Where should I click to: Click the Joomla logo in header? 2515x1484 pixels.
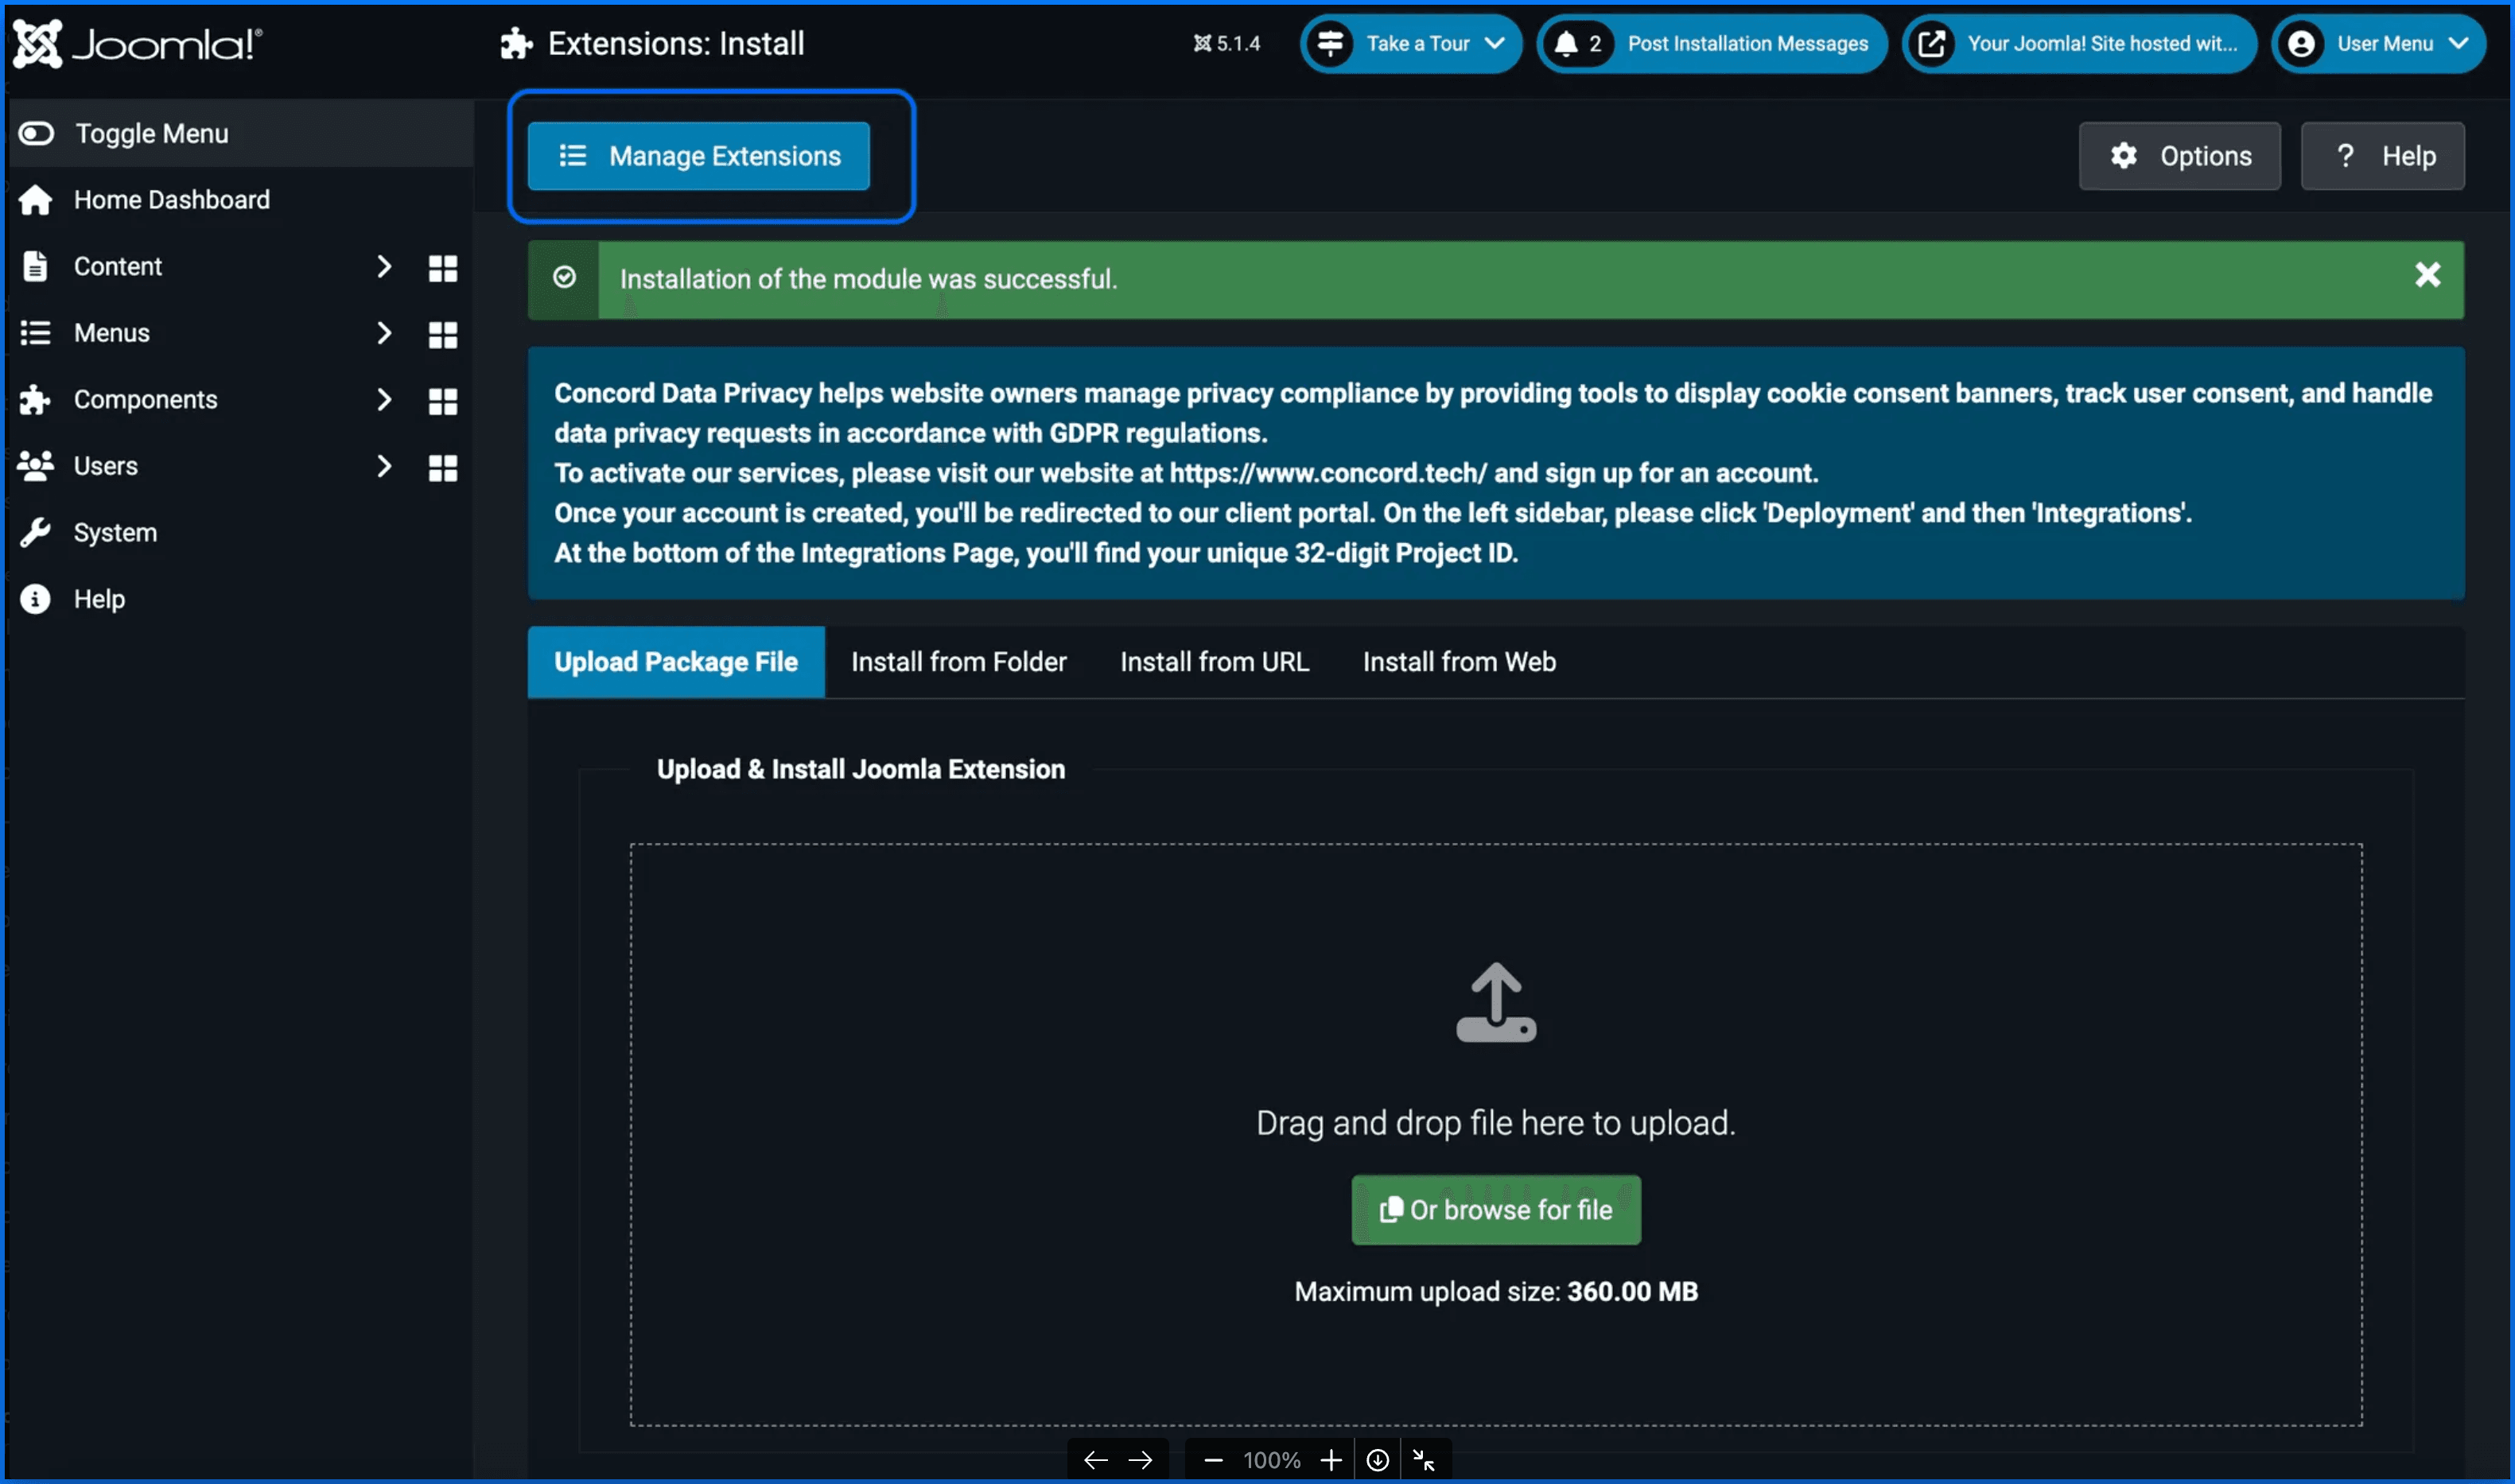[x=137, y=43]
